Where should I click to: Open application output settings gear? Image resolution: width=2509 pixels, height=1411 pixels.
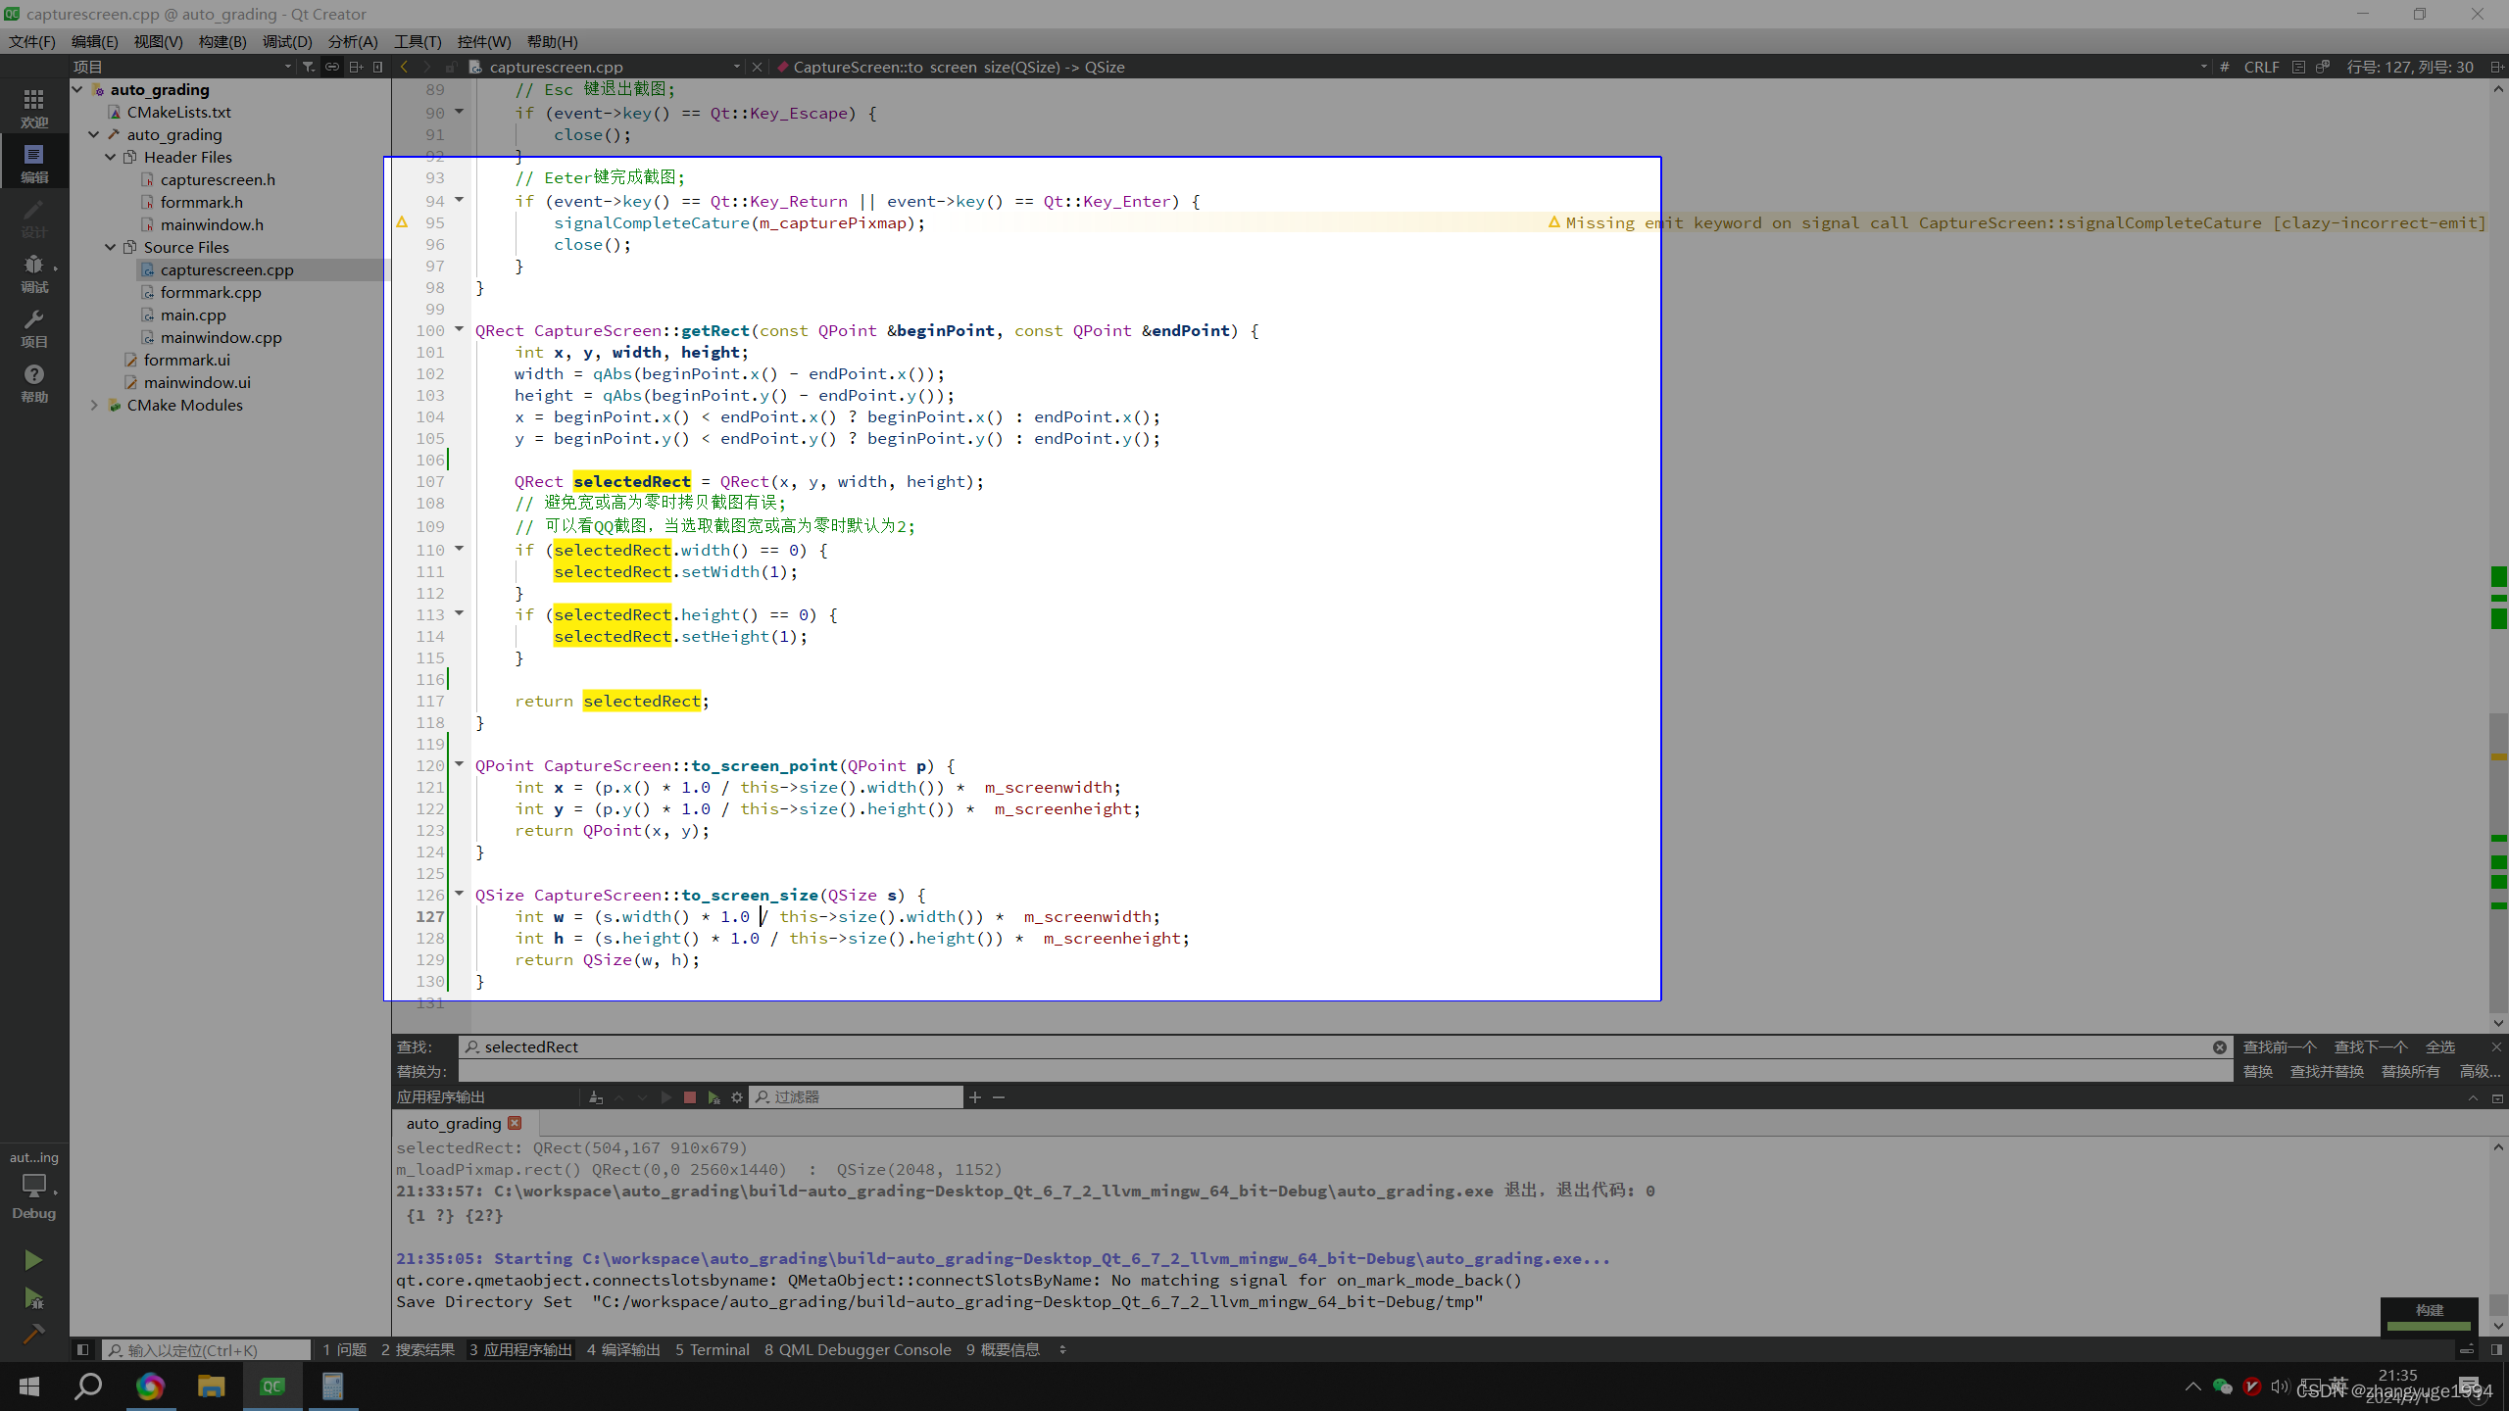pos(737,1097)
